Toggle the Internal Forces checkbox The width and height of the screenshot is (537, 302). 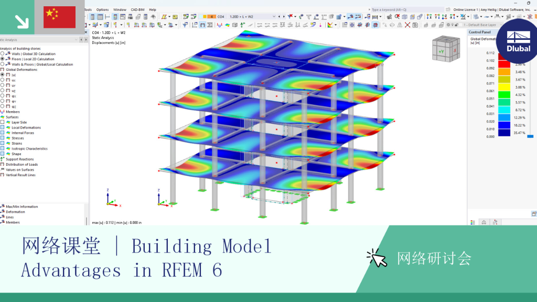[3, 133]
